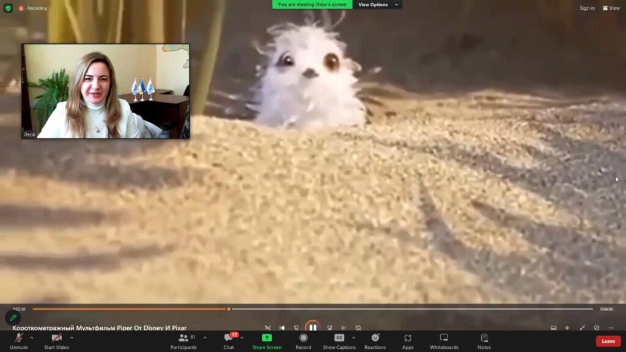The image size is (626, 352).
Task: Toggle Show Captions (CC)
Action: coord(339,338)
